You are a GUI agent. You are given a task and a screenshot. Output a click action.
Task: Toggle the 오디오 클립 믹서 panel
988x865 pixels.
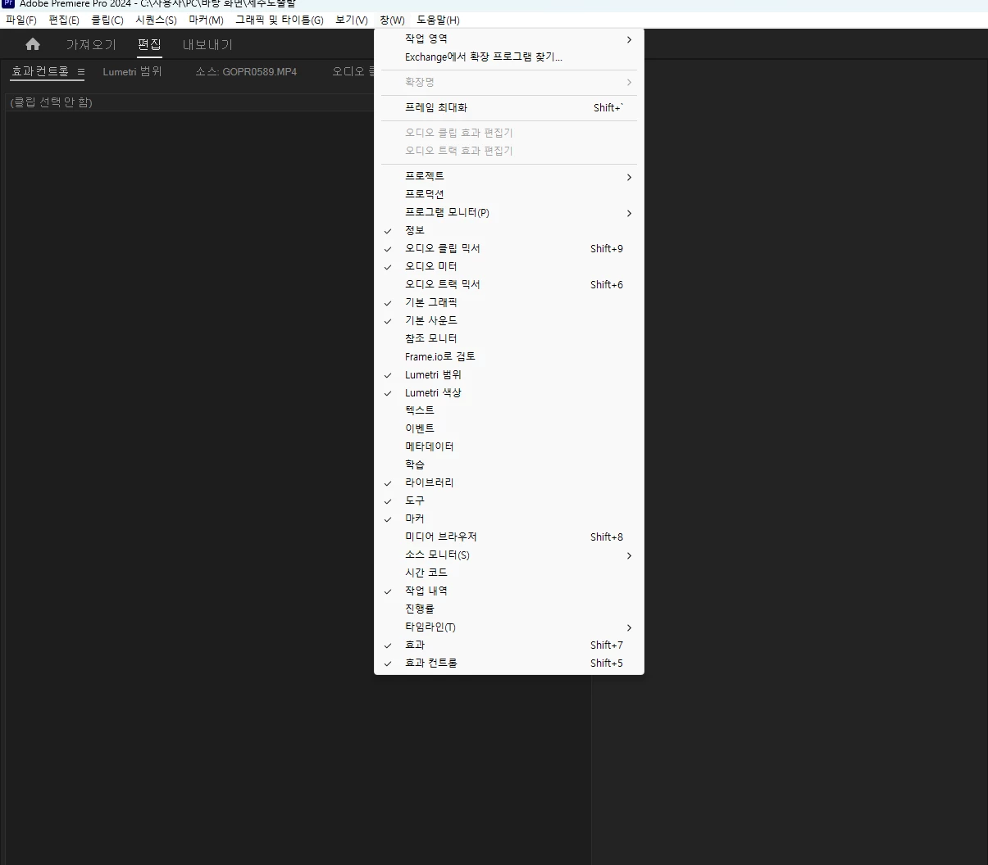[508, 248]
